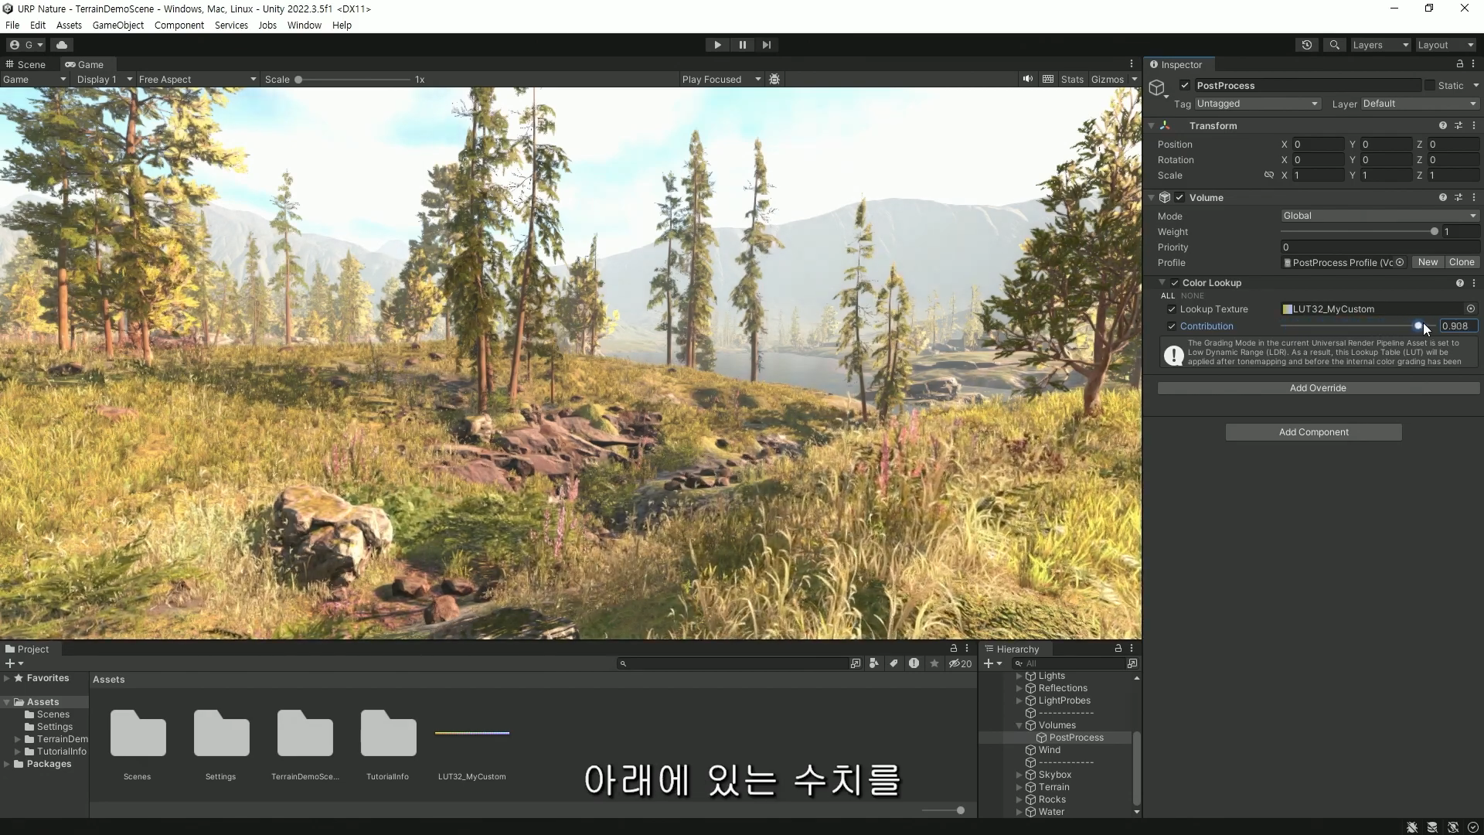The width and height of the screenshot is (1484, 835).
Task: Uncheck the Contribution override checkbox
Action: 1172,326
